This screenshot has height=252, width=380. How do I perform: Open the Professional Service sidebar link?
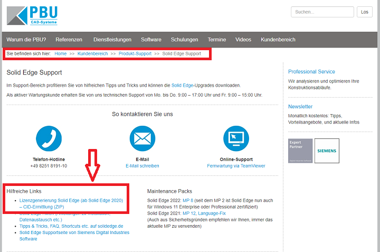[311, 71]
